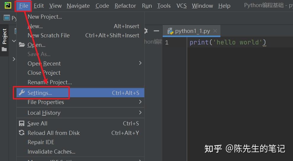This screenshot has width=293, height=161.
Task: Open the Project tool window gear settings
Action: [145, 31]
